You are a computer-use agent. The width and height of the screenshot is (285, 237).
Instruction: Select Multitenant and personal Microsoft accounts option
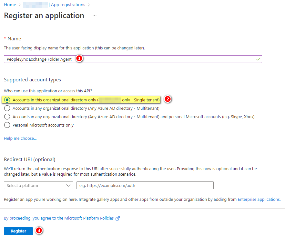(7, 117)
